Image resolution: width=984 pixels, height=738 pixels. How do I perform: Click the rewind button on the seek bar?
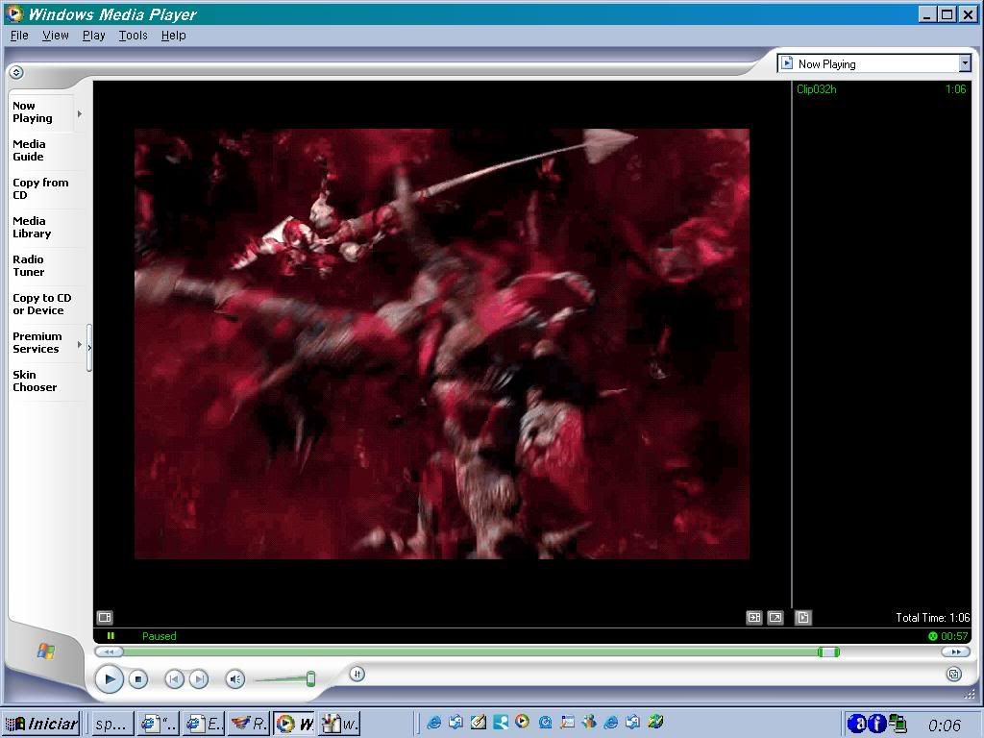click(x=110, y=652)
